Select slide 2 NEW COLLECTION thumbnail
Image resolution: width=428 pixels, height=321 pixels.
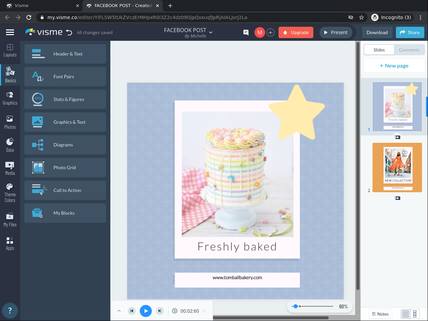397,168
